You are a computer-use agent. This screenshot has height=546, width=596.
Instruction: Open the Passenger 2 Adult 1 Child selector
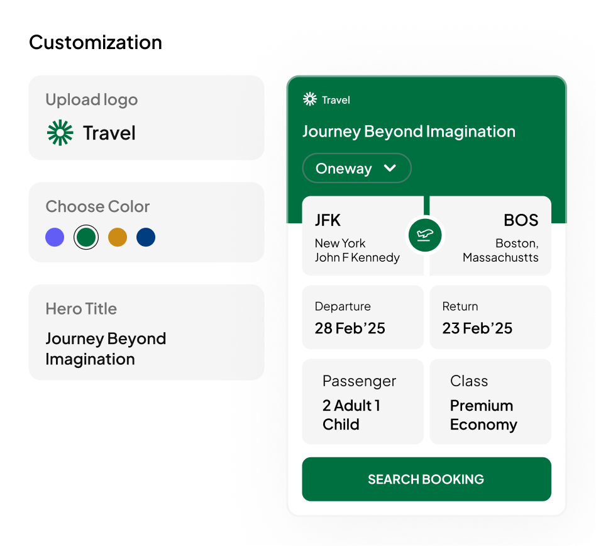tap(363, 401)
